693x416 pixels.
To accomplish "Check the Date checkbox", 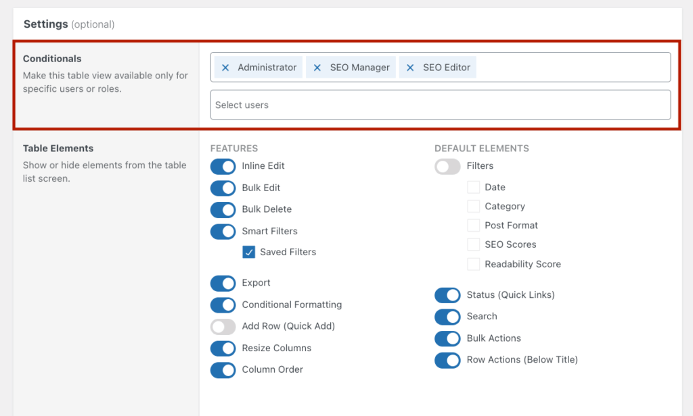I will coord(473,187).
